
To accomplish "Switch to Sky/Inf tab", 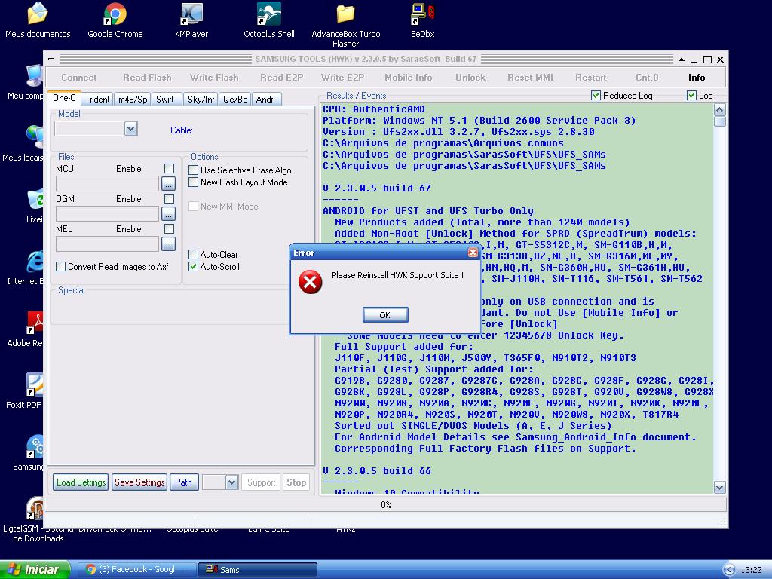I will pos(201,99).
